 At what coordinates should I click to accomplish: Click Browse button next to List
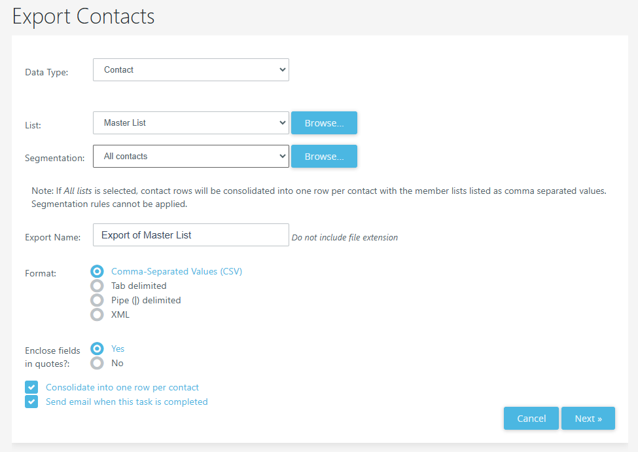(x=324, y=122)
